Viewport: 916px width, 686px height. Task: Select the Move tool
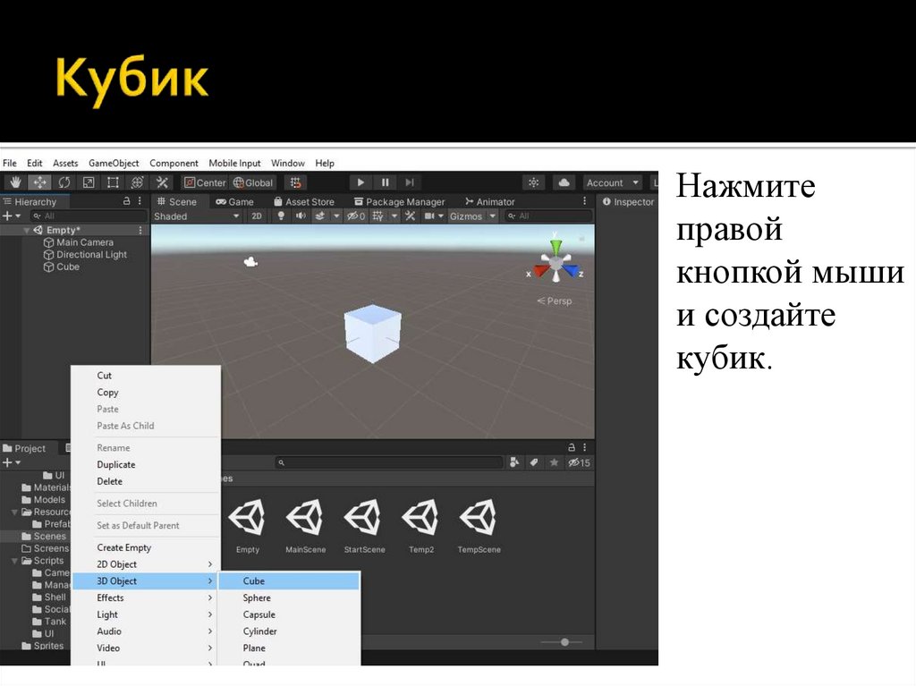[39, 182]
